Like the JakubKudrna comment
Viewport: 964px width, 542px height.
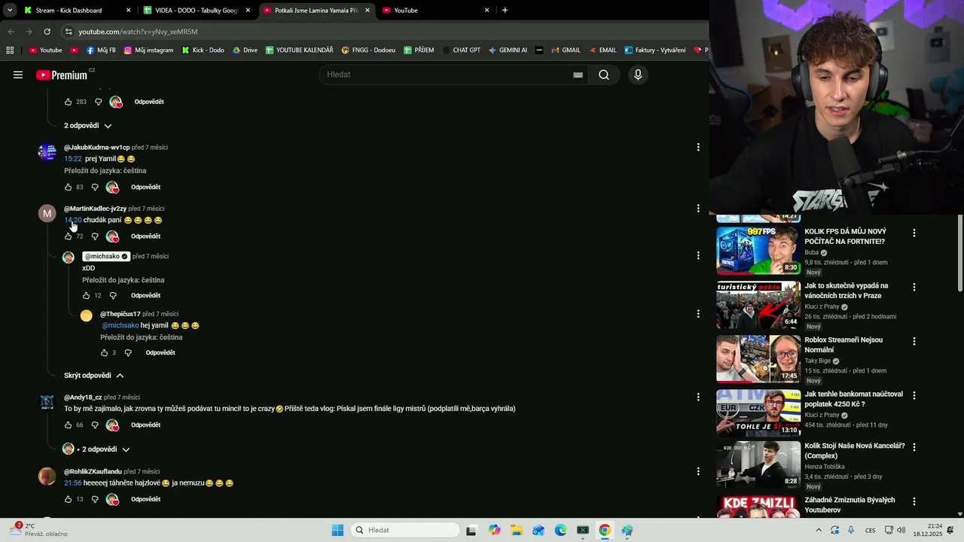[x=68, y=187]
